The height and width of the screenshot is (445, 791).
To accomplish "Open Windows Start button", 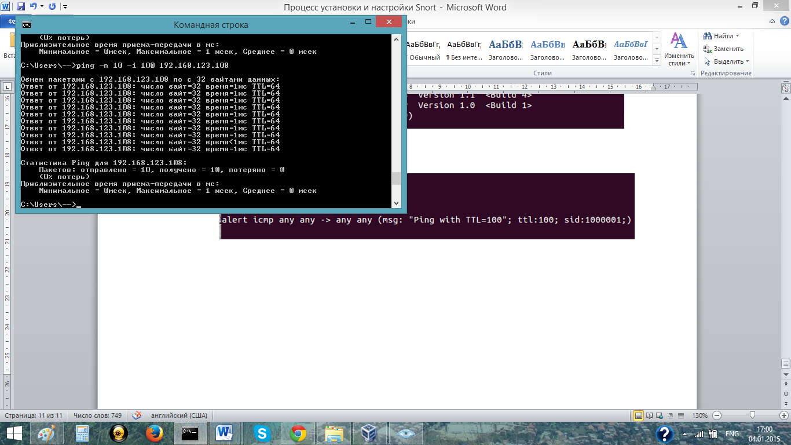I will pyautogui.click(x=14, y=433).
